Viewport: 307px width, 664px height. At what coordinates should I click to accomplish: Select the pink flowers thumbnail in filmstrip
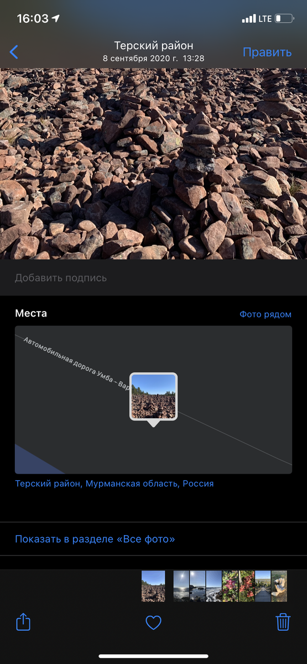click(230, 586)
